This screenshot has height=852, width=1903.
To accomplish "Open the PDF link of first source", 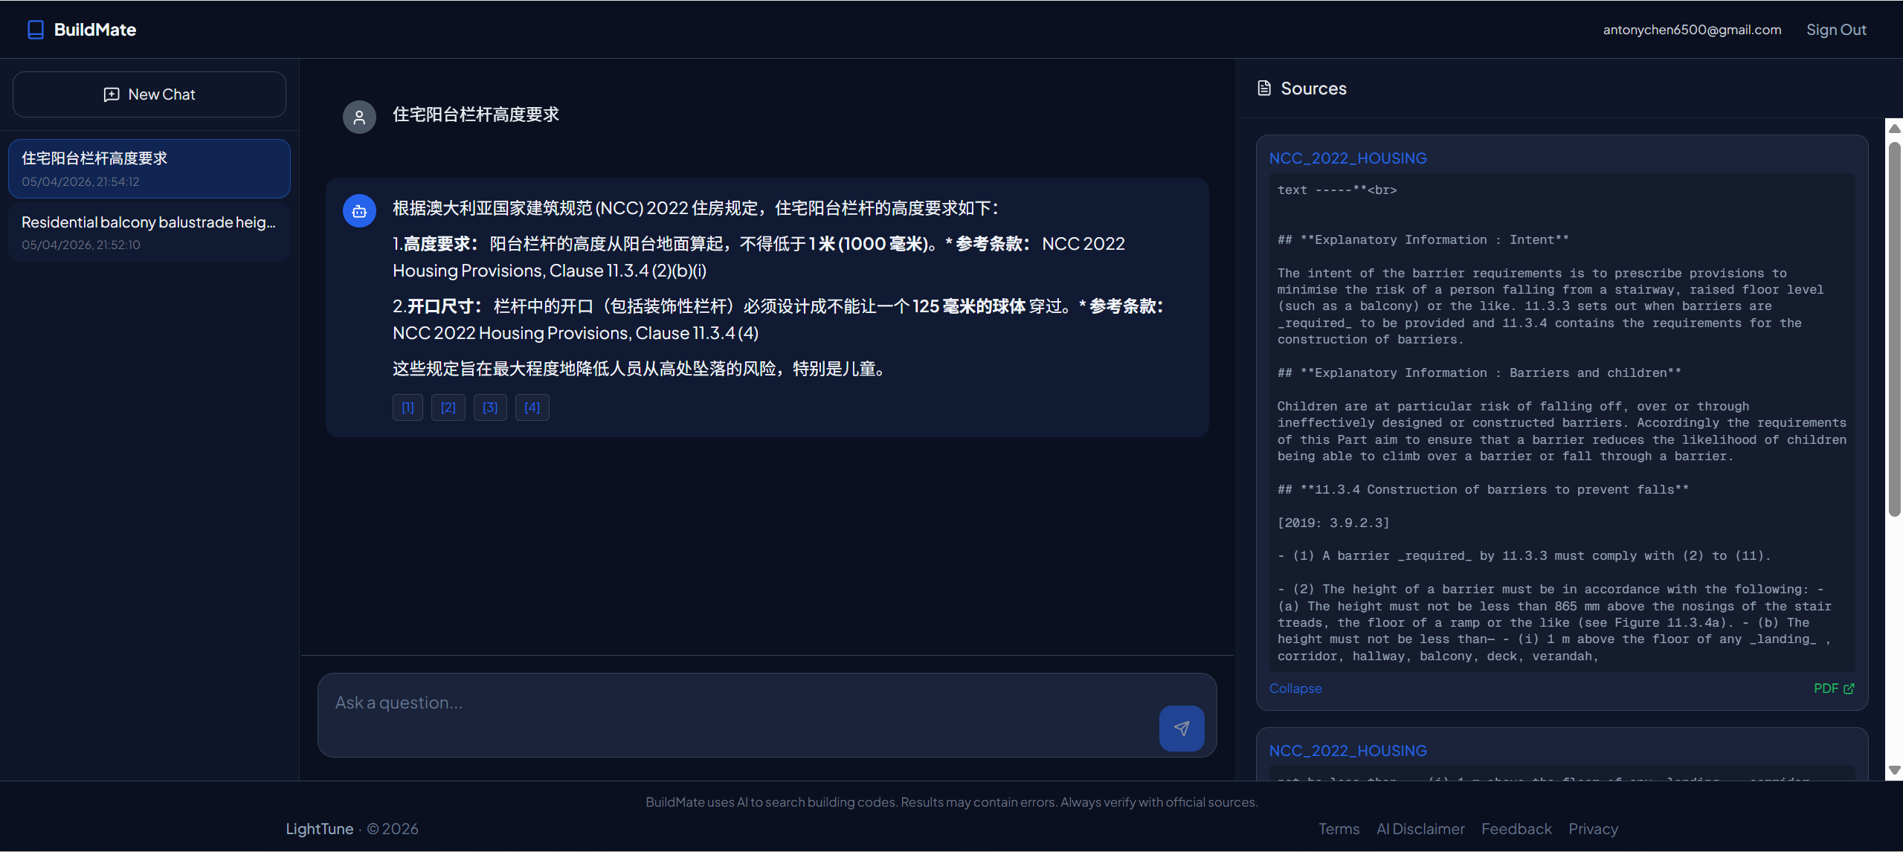I will click(x=1834, y=688).
